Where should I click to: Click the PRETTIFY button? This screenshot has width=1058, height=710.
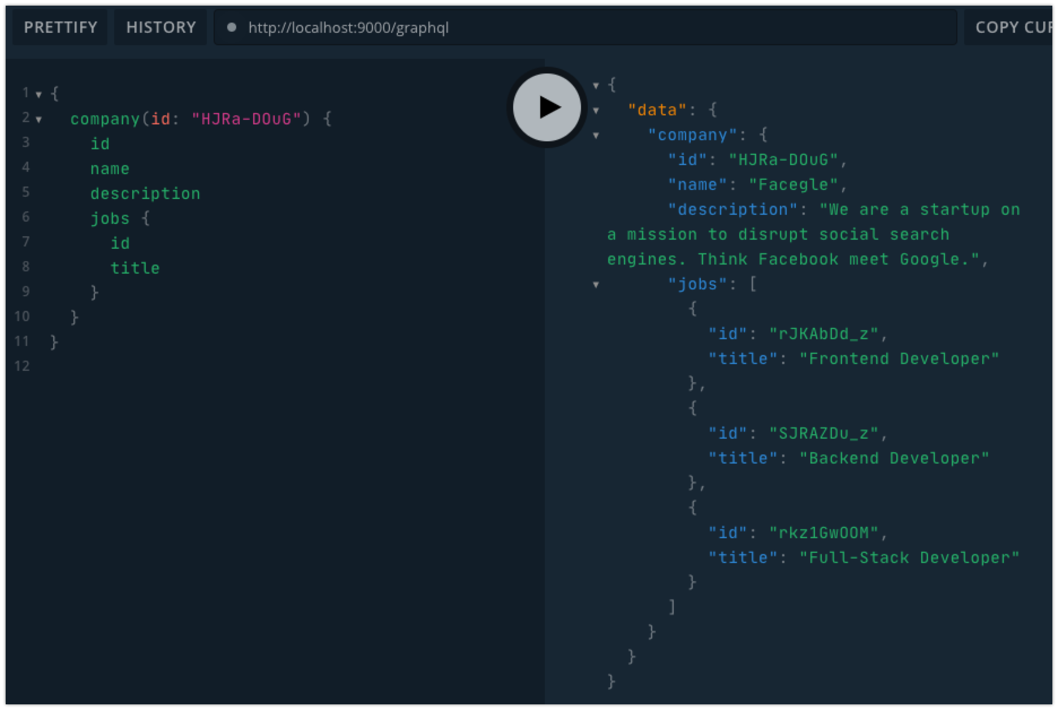click(59, 27)
